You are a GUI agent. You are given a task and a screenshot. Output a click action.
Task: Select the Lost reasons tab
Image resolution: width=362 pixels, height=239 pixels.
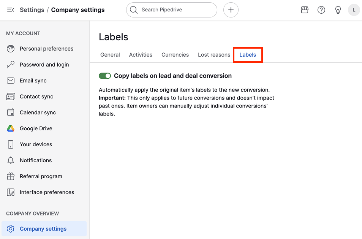coord(214,55)
